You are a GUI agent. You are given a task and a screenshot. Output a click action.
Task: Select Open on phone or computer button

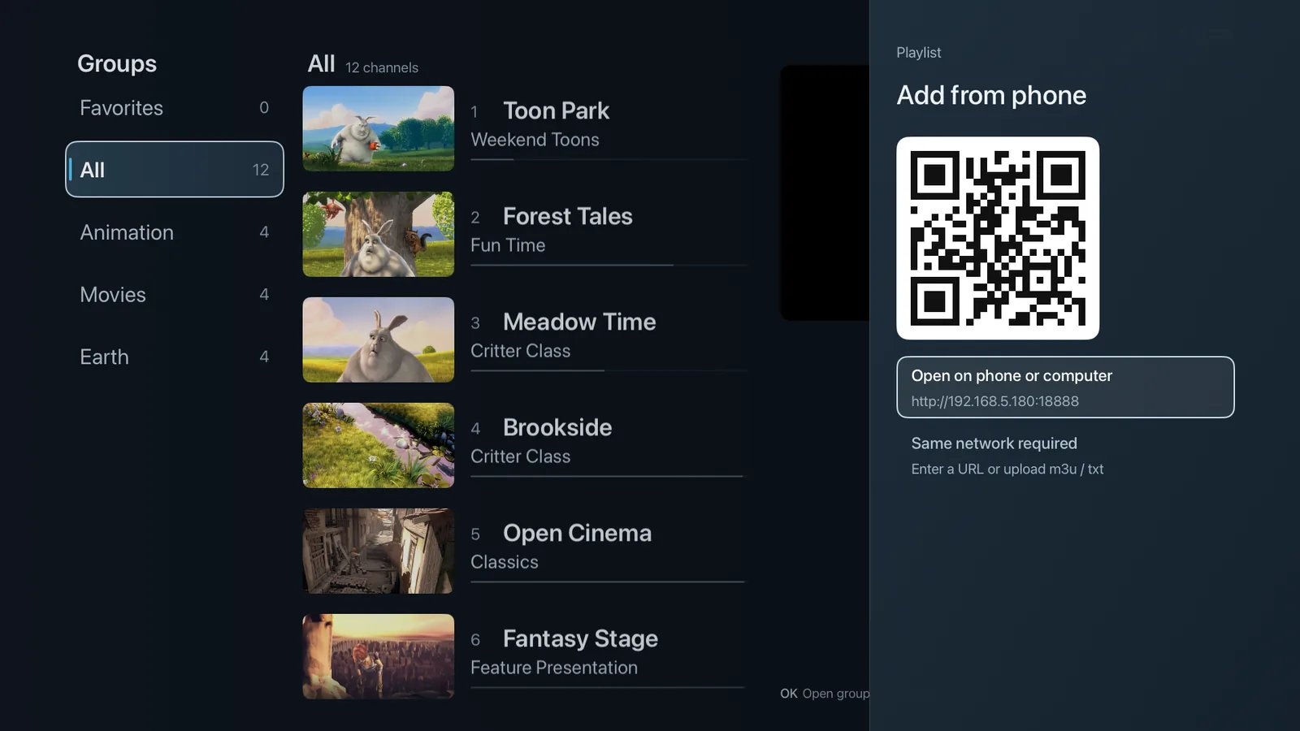click(x=1065, y=387)
